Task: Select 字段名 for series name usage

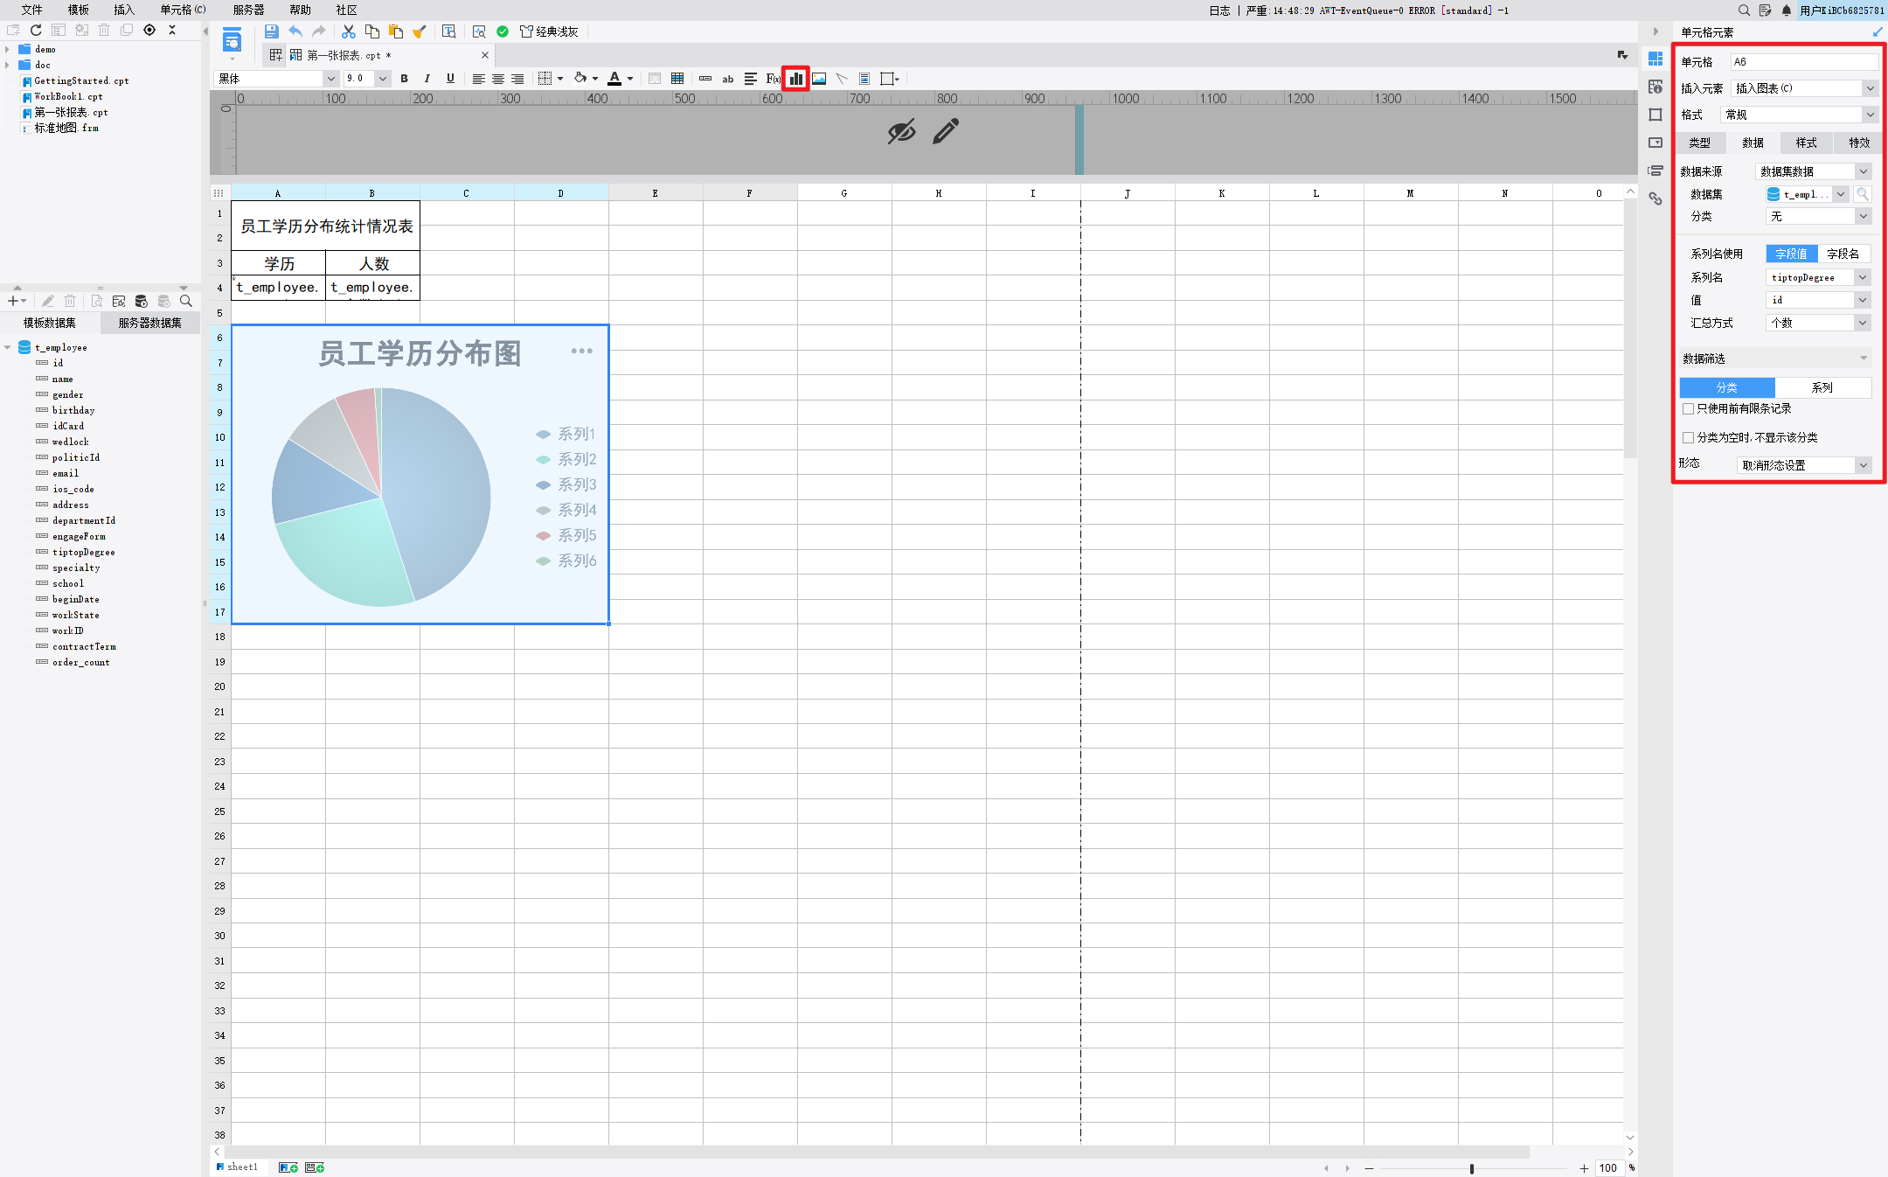Action: [1843, 254]
